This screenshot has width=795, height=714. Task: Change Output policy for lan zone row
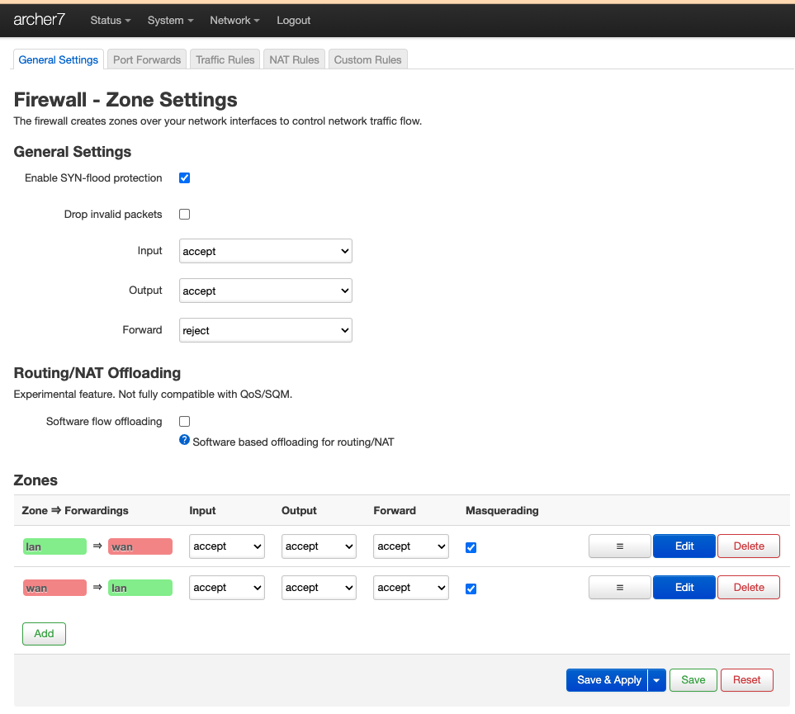click(319, 546)
